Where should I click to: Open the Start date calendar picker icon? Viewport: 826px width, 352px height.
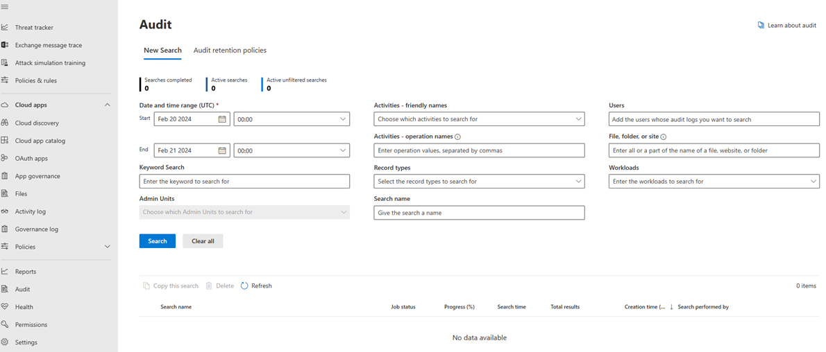coord(222,119)
